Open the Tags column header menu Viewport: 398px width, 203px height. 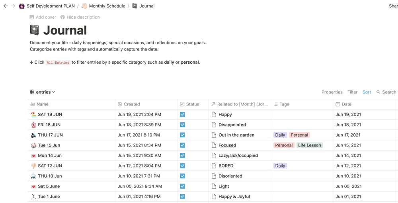[302, 104]
